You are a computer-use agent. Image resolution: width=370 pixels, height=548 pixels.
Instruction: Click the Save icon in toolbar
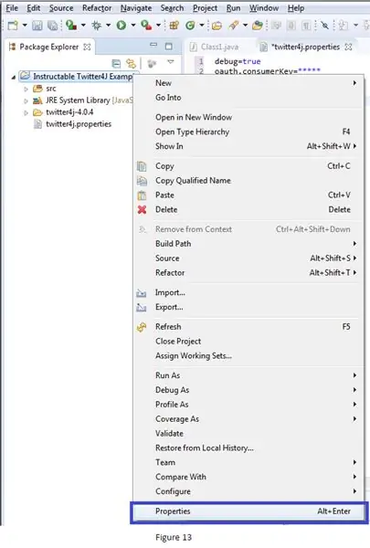click(37, 26)
